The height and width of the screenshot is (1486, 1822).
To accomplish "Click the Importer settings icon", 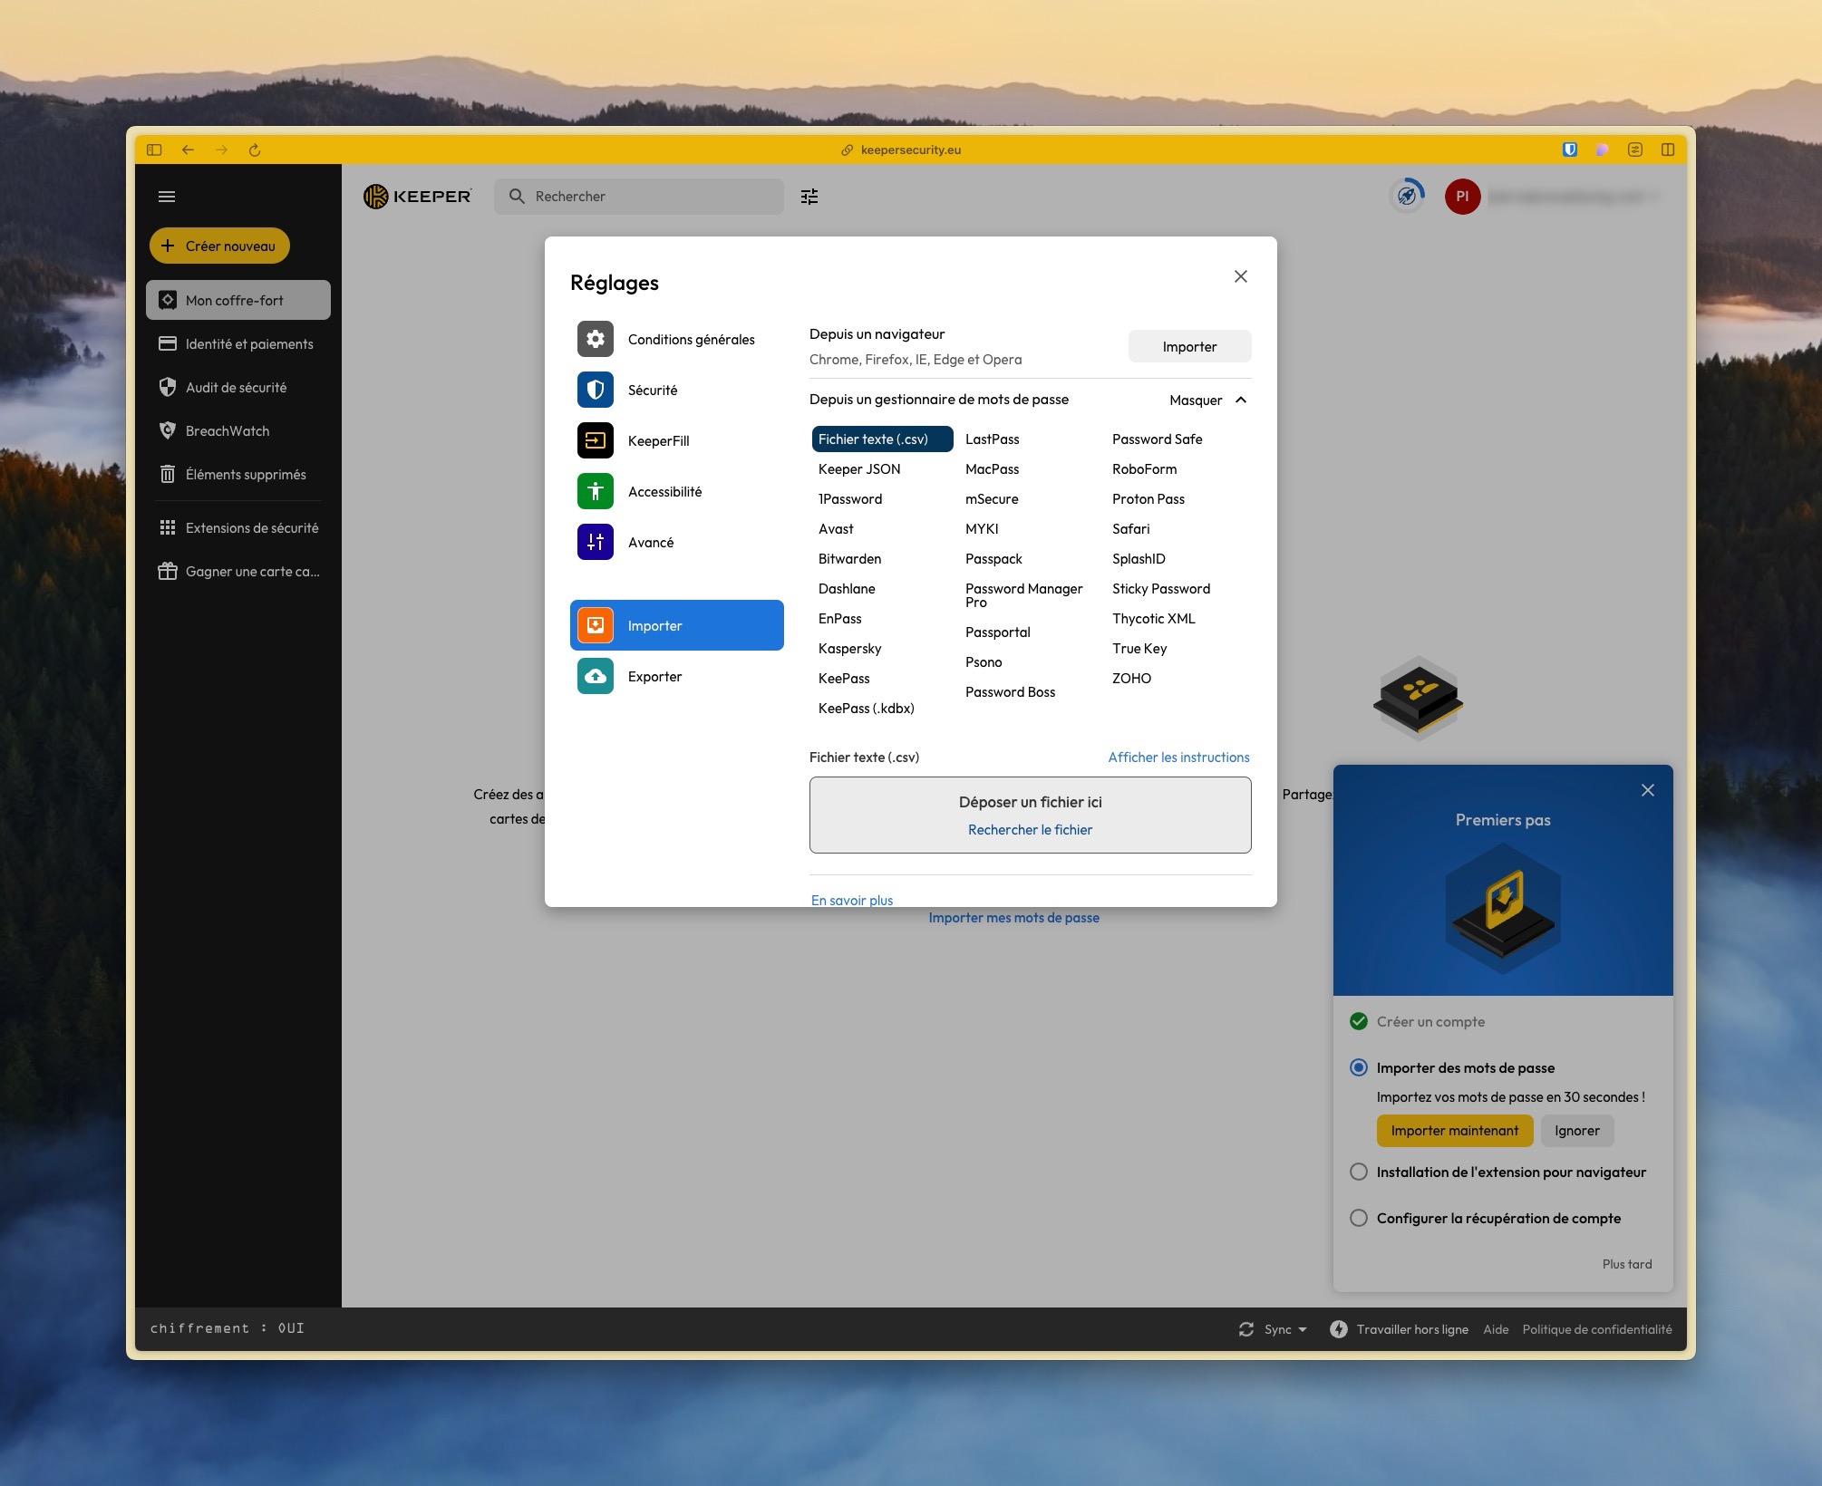I will click(596, 625).
